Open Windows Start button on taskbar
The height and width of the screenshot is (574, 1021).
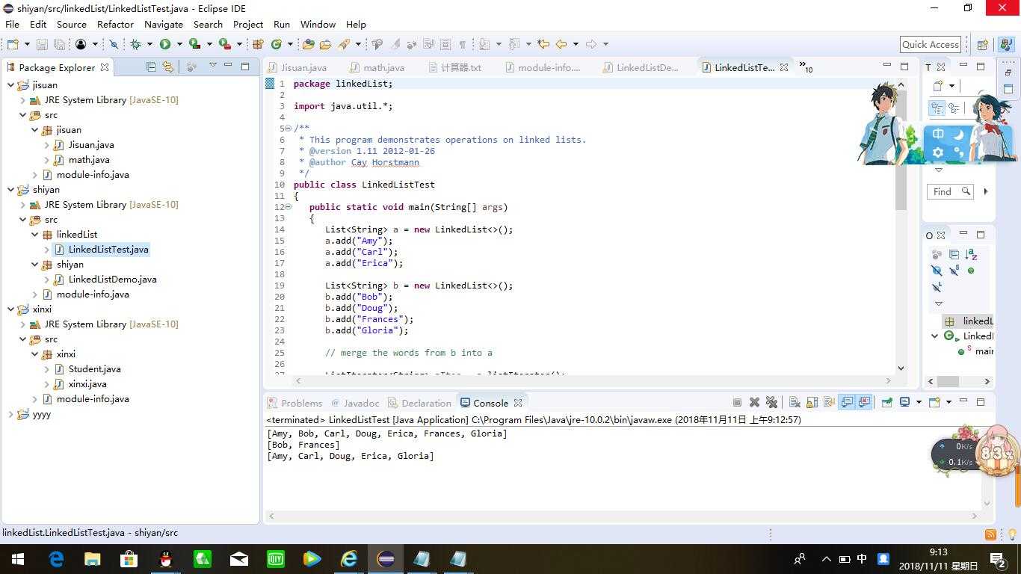coord(18,559)
